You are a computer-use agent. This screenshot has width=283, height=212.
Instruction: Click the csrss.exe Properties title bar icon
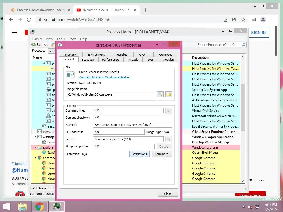tap(60, 45)
